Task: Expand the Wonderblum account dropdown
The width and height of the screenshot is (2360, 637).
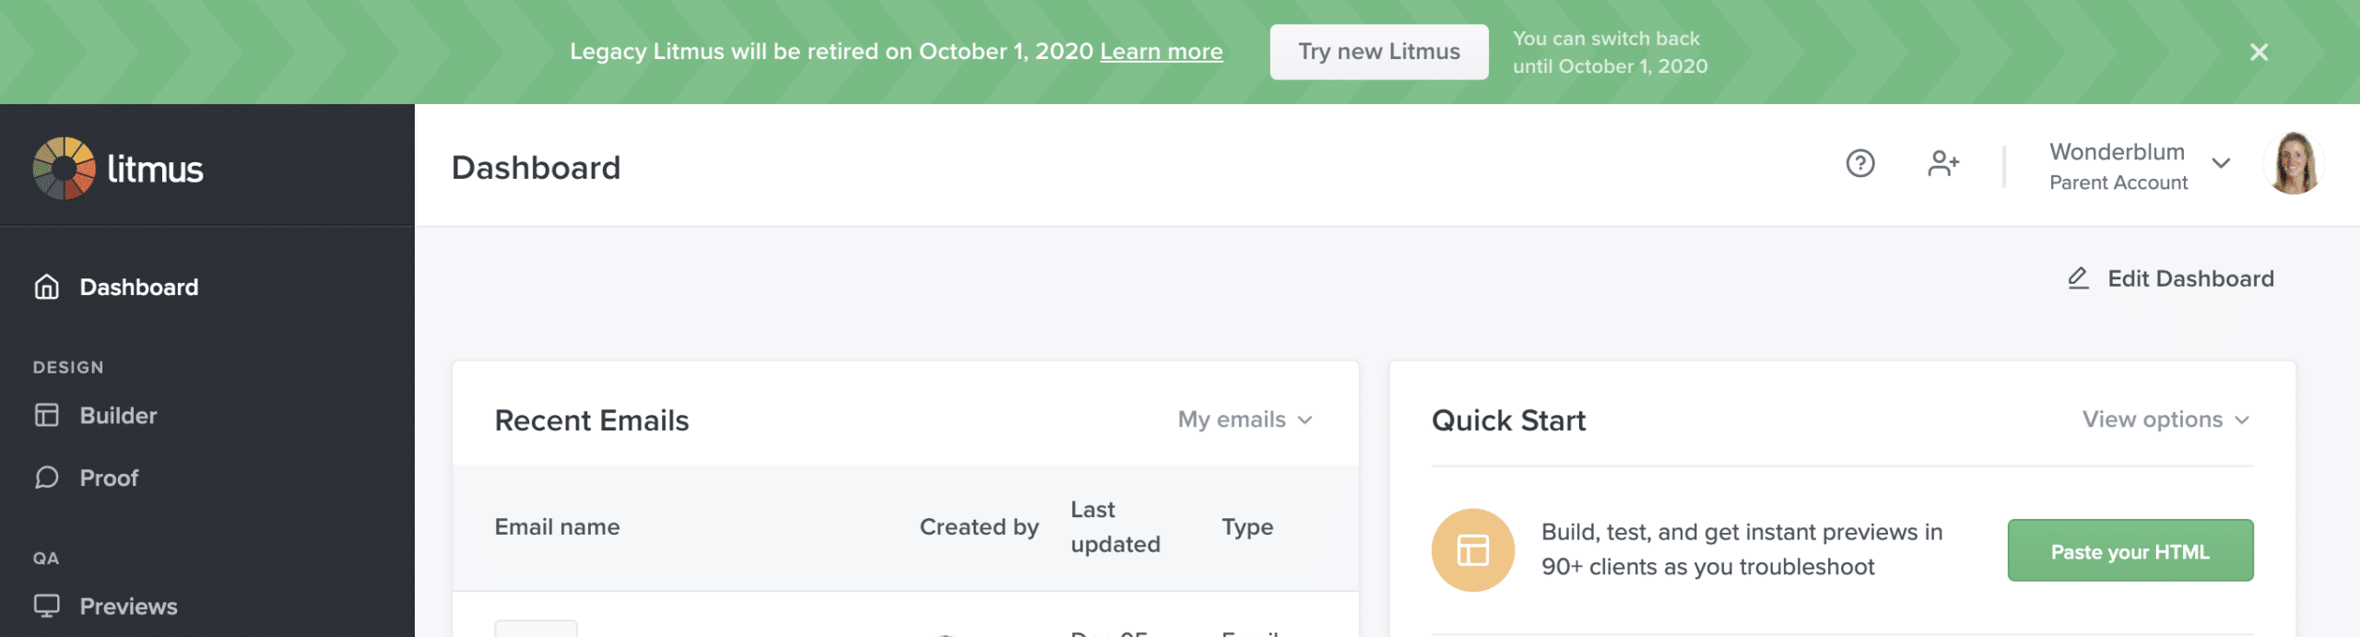Action: pyautogui.click(x=2221, y=164)
